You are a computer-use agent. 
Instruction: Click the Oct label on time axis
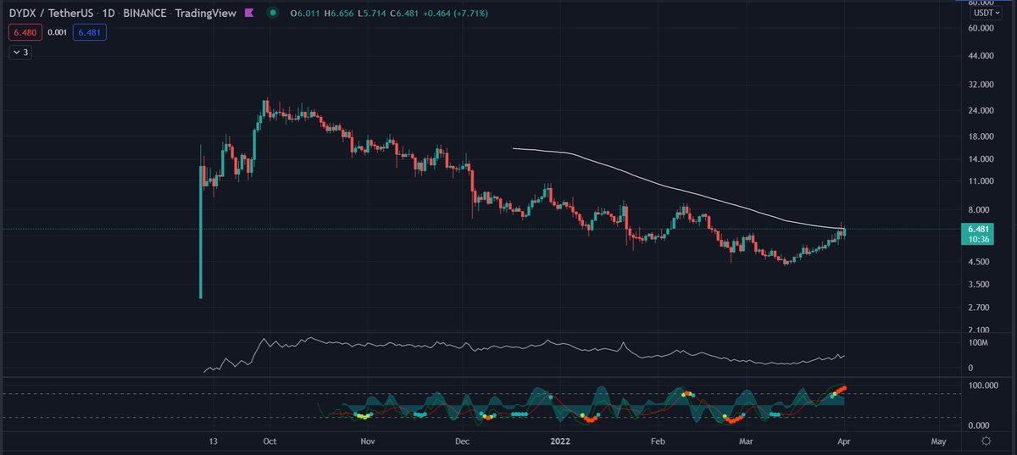270,441
